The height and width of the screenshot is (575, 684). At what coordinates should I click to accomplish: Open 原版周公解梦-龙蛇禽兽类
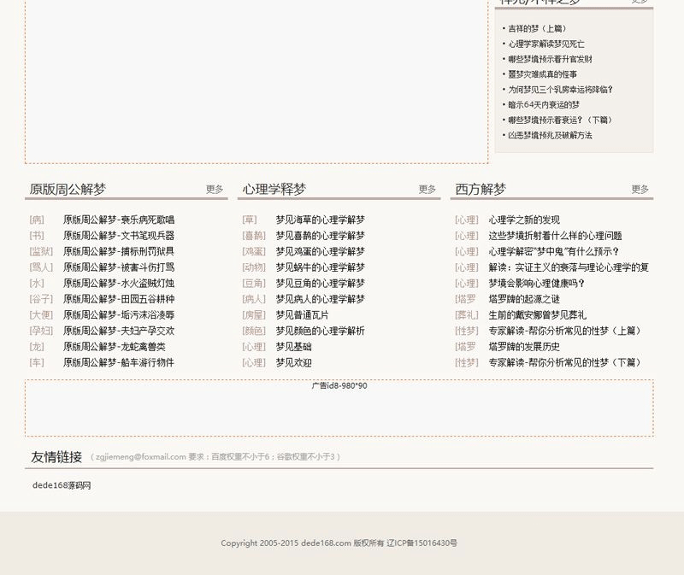coord(115,347)
